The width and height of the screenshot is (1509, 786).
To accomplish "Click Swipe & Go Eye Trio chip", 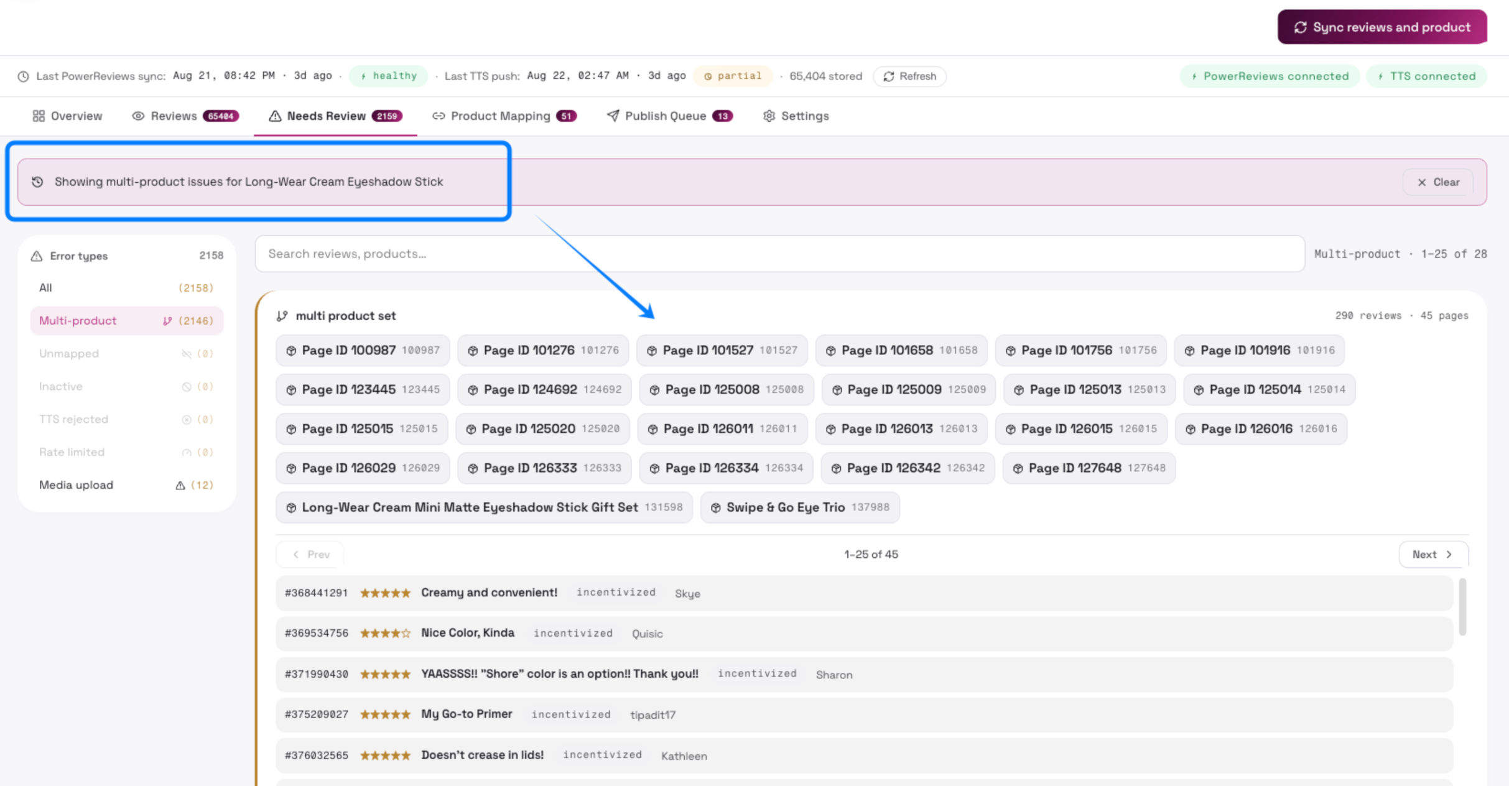I will 800,507.
